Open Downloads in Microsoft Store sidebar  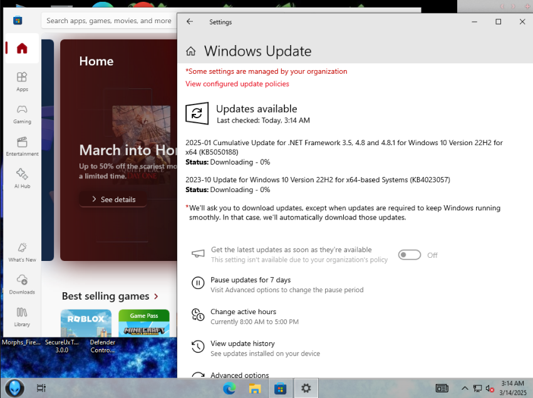(22, 285)
